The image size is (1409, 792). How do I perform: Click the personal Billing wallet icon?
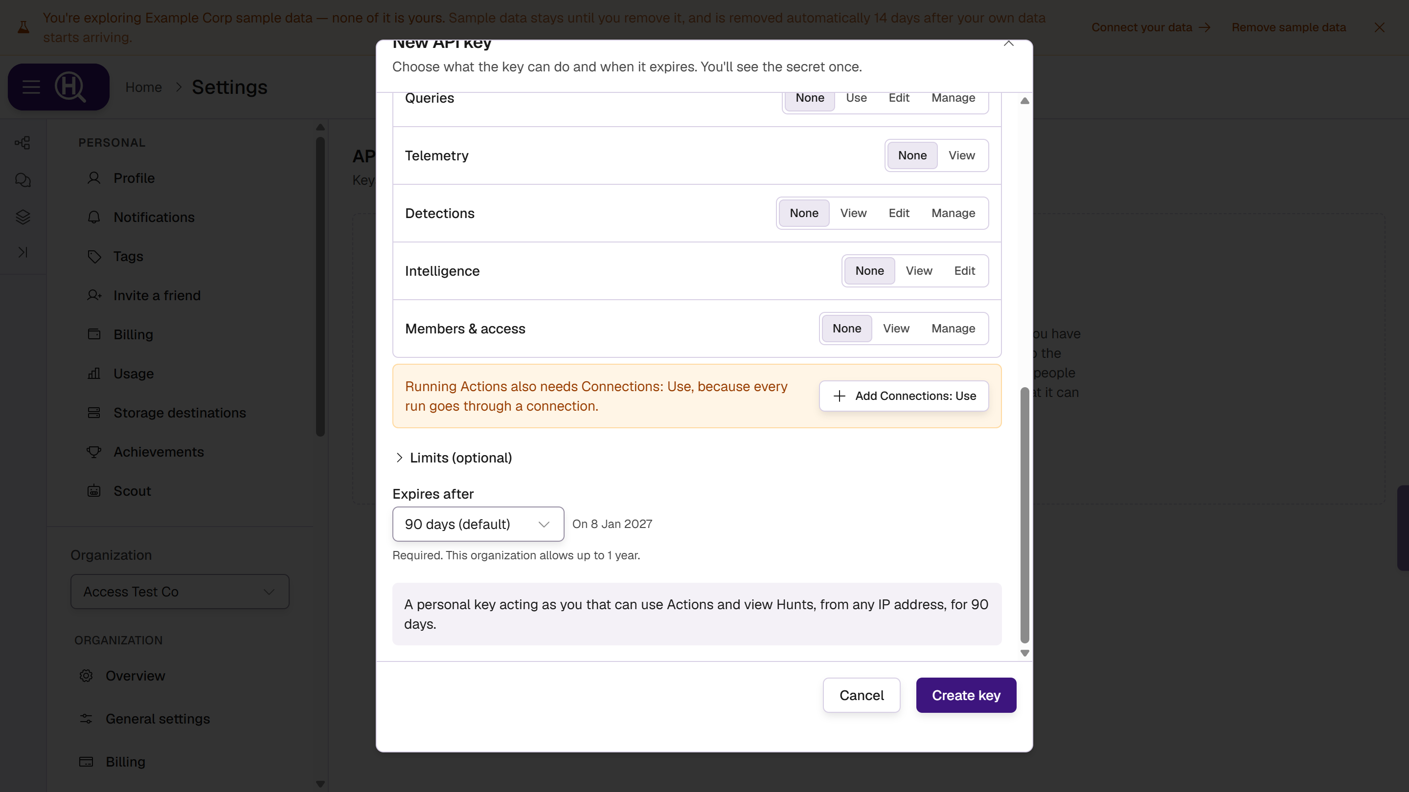tap(94, 334)
